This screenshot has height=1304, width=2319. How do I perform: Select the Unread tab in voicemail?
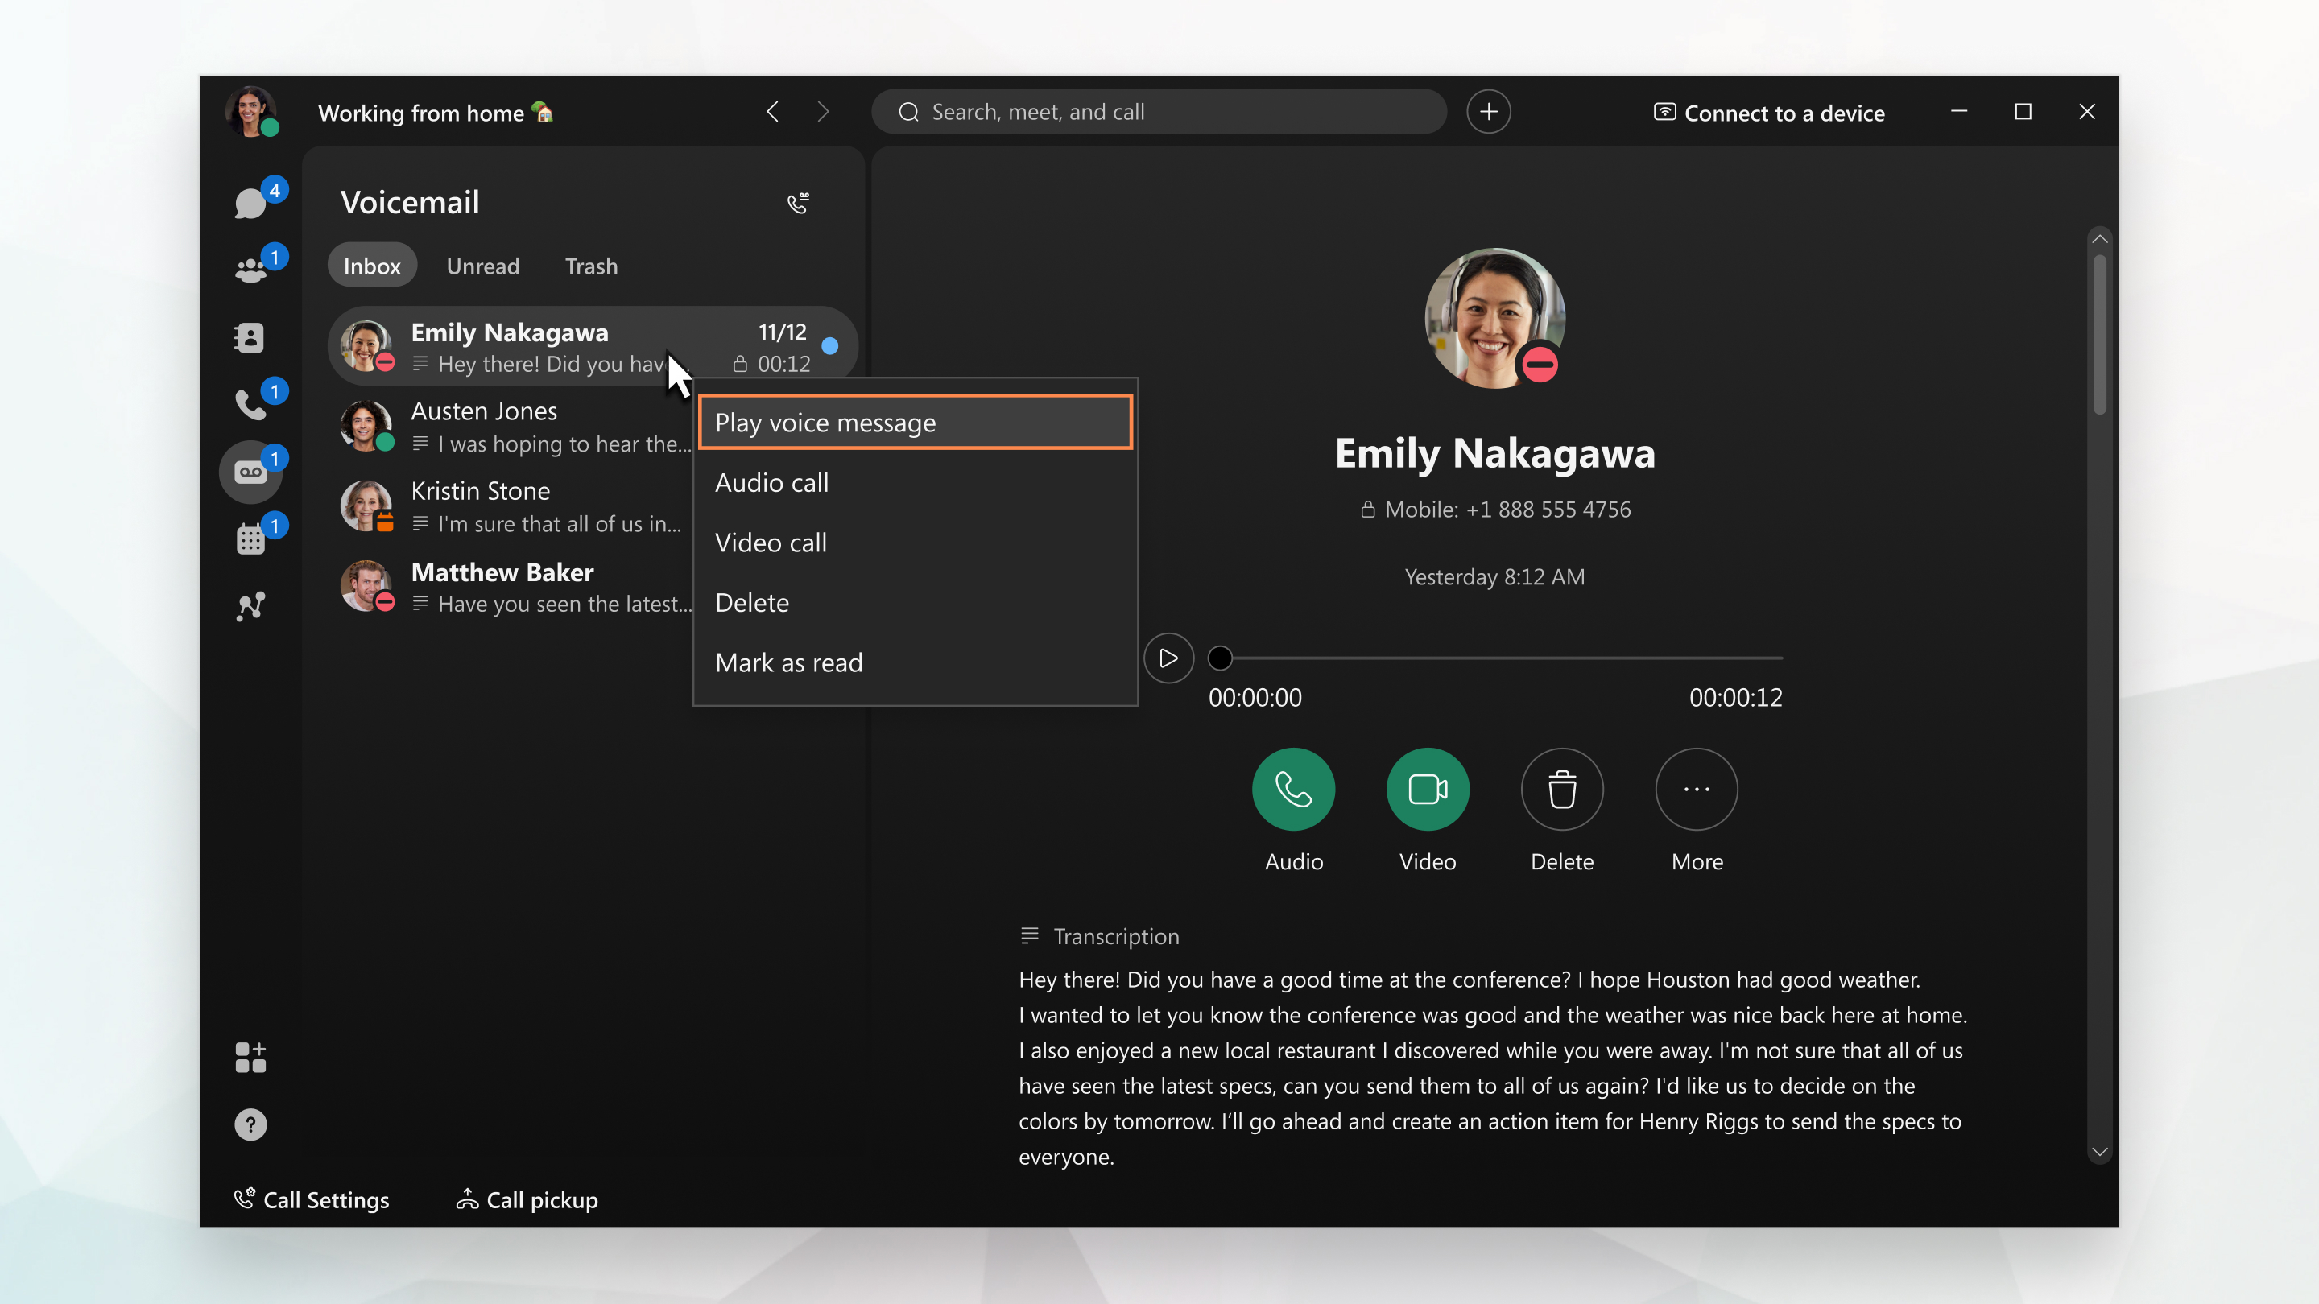482,266
